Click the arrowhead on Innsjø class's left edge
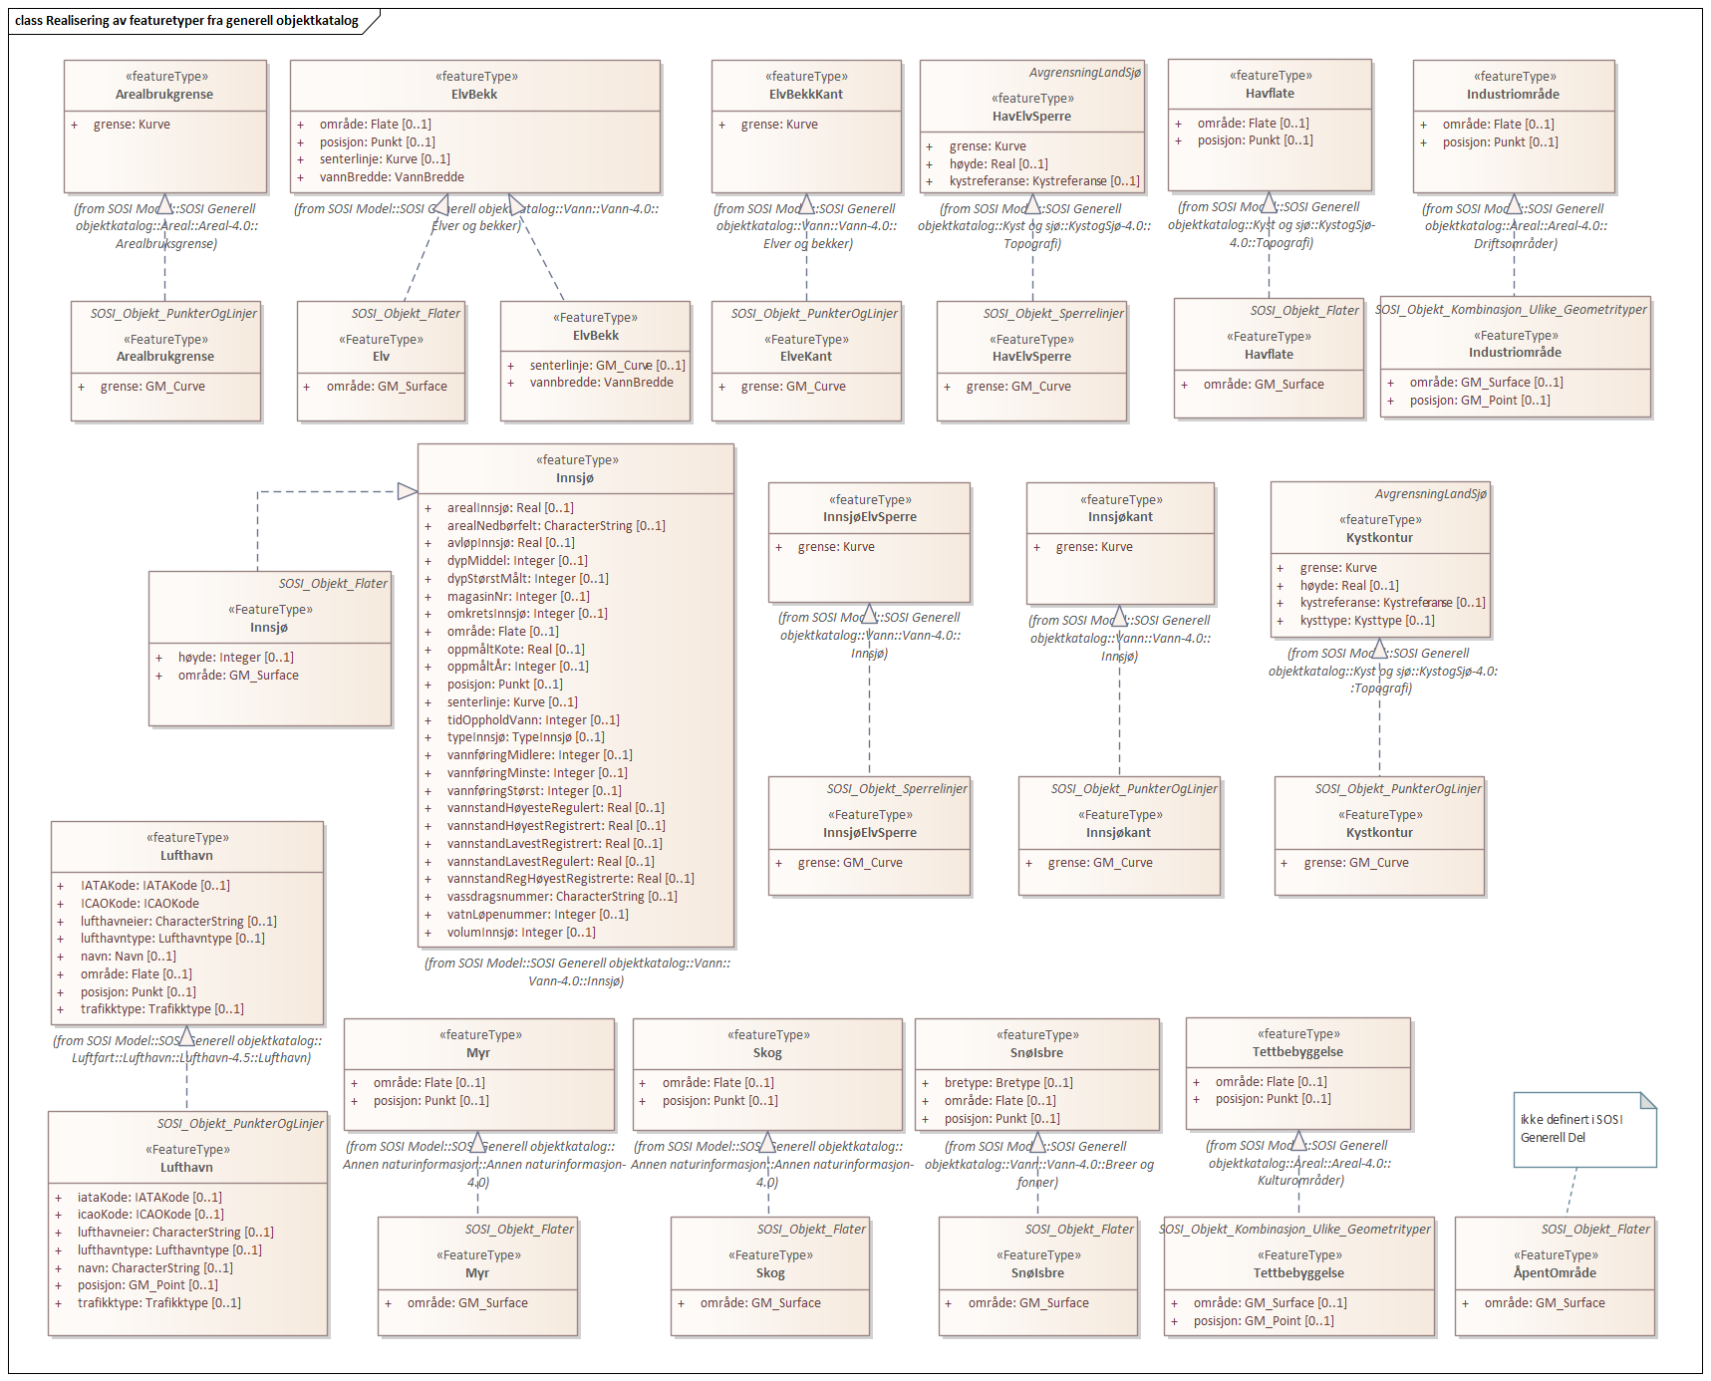Screen dimensions: 1711x1381 click(x=407, y=490)
